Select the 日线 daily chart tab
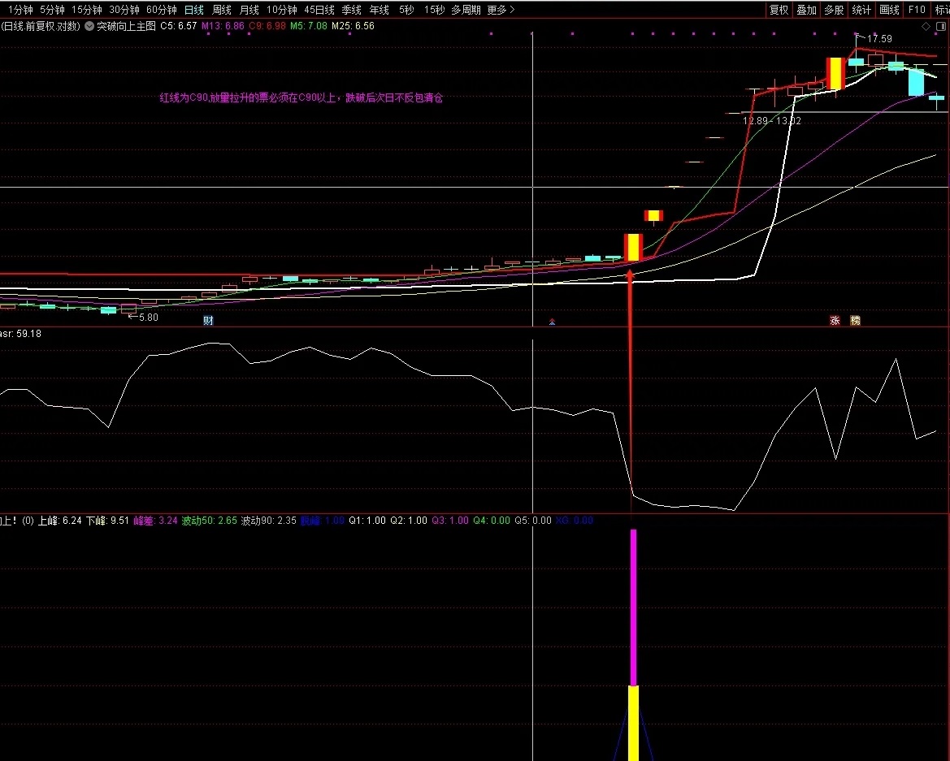 pos(194,10)
